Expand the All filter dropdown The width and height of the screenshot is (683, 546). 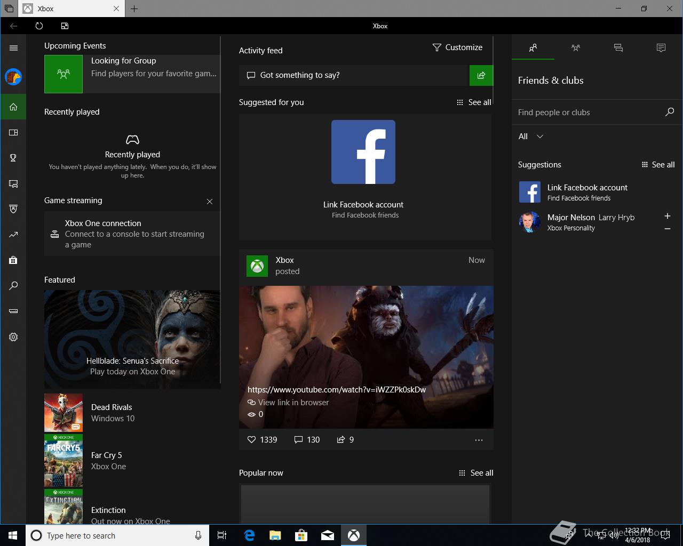(531, 136)
